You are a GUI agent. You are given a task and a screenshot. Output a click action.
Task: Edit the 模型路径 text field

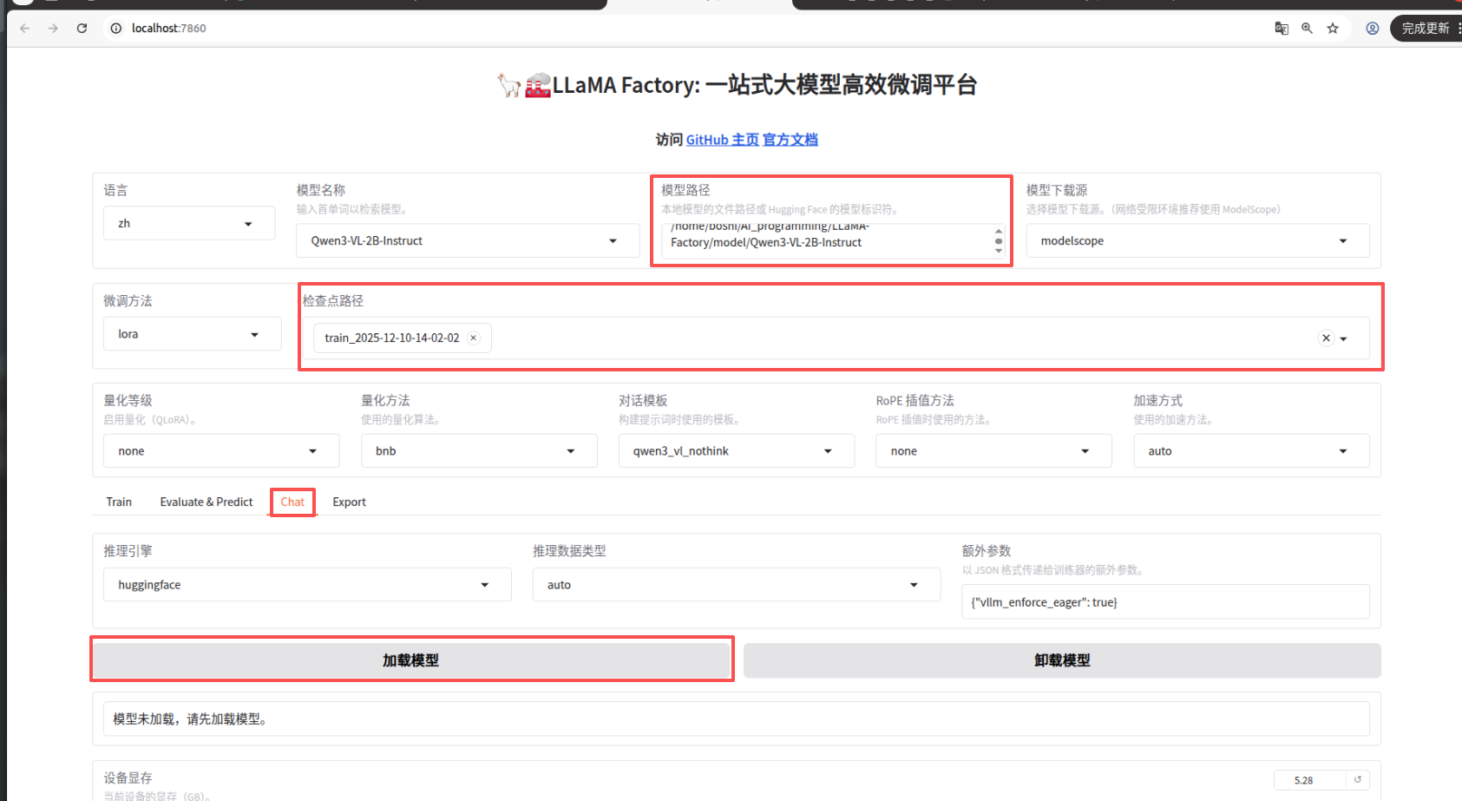(x=833, y=241)
